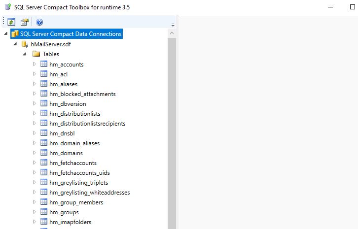This screenshot has height=229, width=358.
Task: Open the toolbar overflow dropdown arrow
Action: point(173,25)
